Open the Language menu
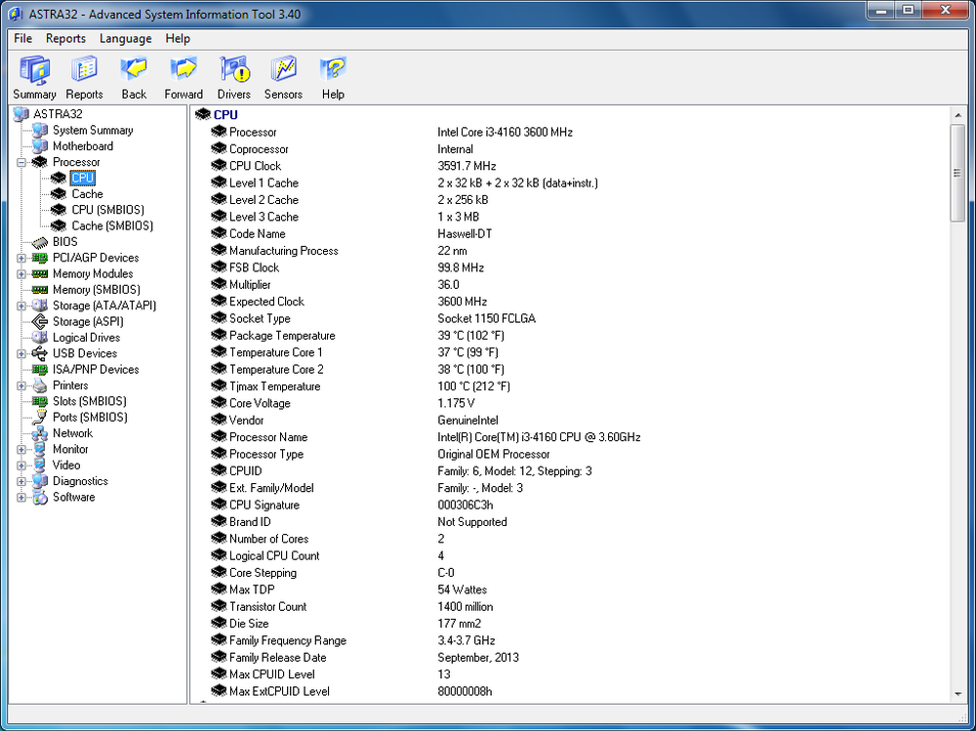This screenshot has width=976, height=731. pos(126,39)
